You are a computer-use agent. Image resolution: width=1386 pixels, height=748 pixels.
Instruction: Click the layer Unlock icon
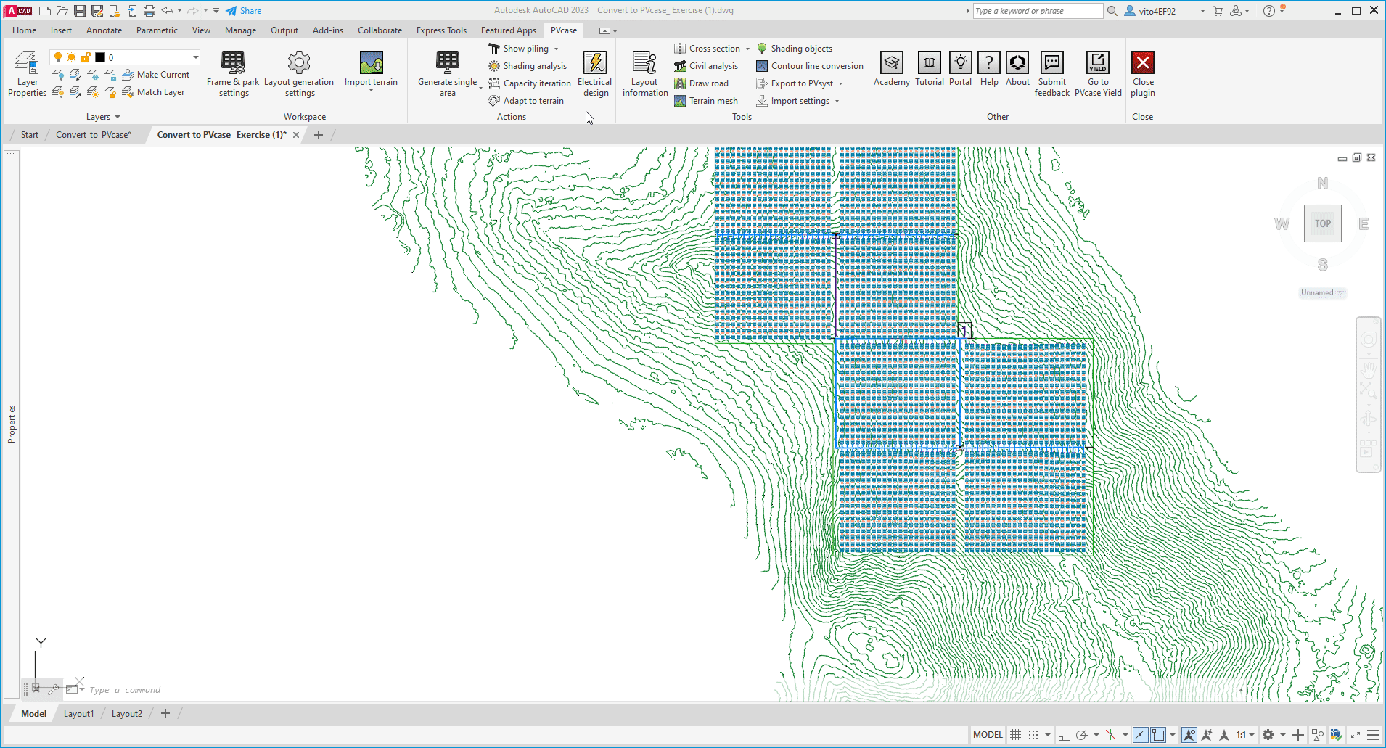point(110,92)
